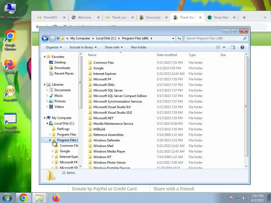
Task: Open Recent Places under Favorites
Action: click(x=64, y=73)
